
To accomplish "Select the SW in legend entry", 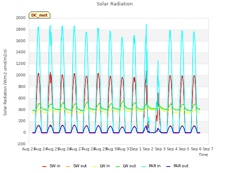I will (51, 166).
